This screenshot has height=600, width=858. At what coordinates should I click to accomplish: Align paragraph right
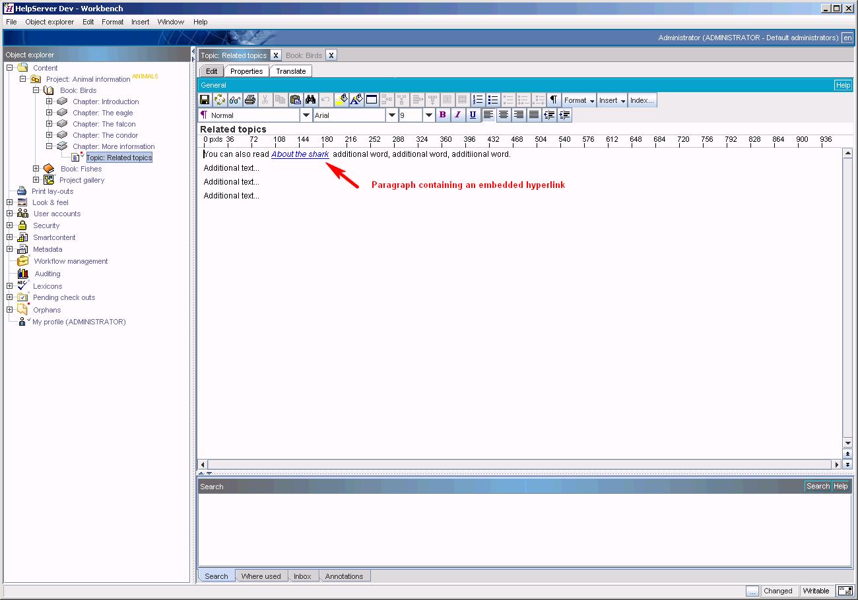point(519,115)
